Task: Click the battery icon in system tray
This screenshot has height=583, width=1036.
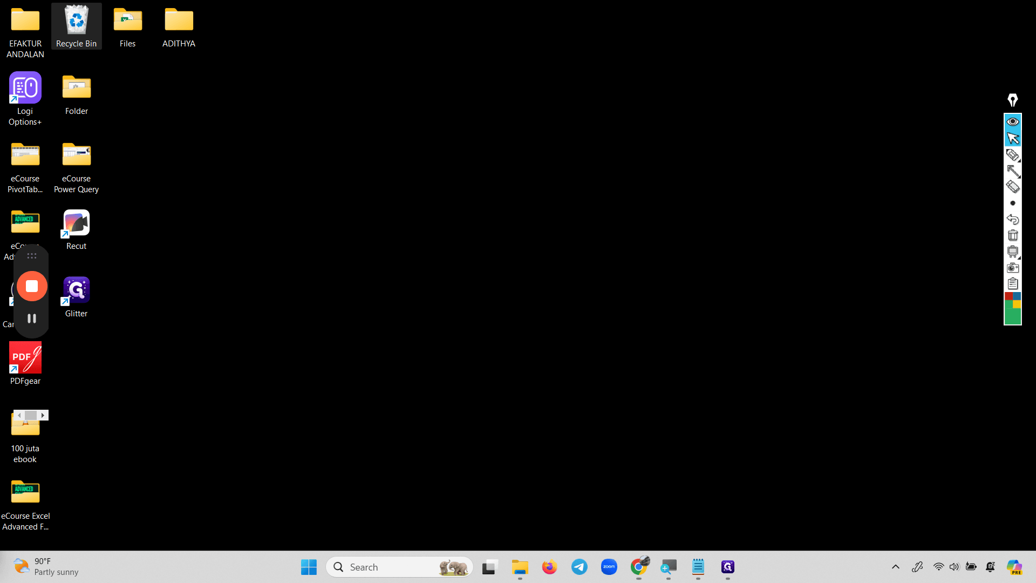Action: coord(971,567)
